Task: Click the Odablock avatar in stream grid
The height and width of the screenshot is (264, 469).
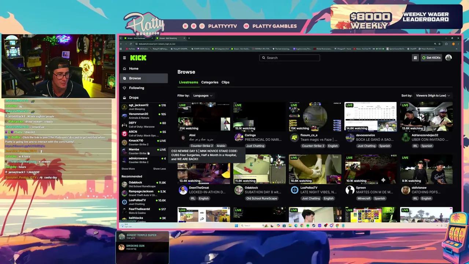Action: [x=239, y=190]
